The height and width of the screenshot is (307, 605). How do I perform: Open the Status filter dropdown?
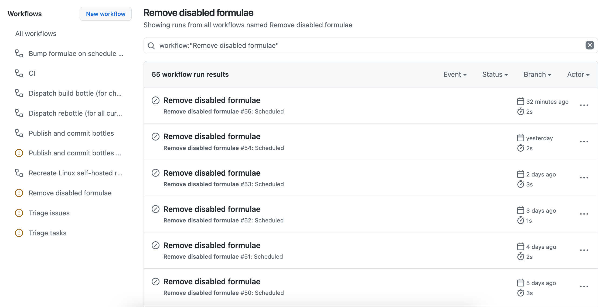495,74
